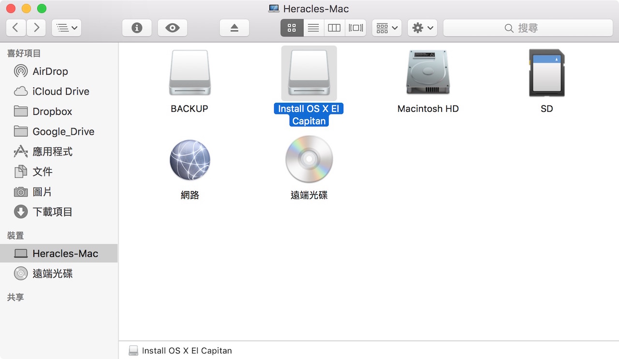Click the Quick Look eye button
The image size is (619, 359).
(172, 28)
